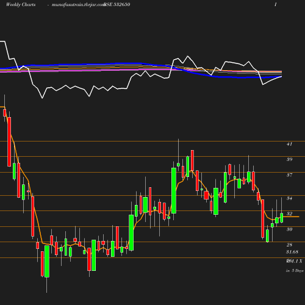The image size is (305, 305).
Task: Click the 30 price level label
Action: tap(289, 229)
